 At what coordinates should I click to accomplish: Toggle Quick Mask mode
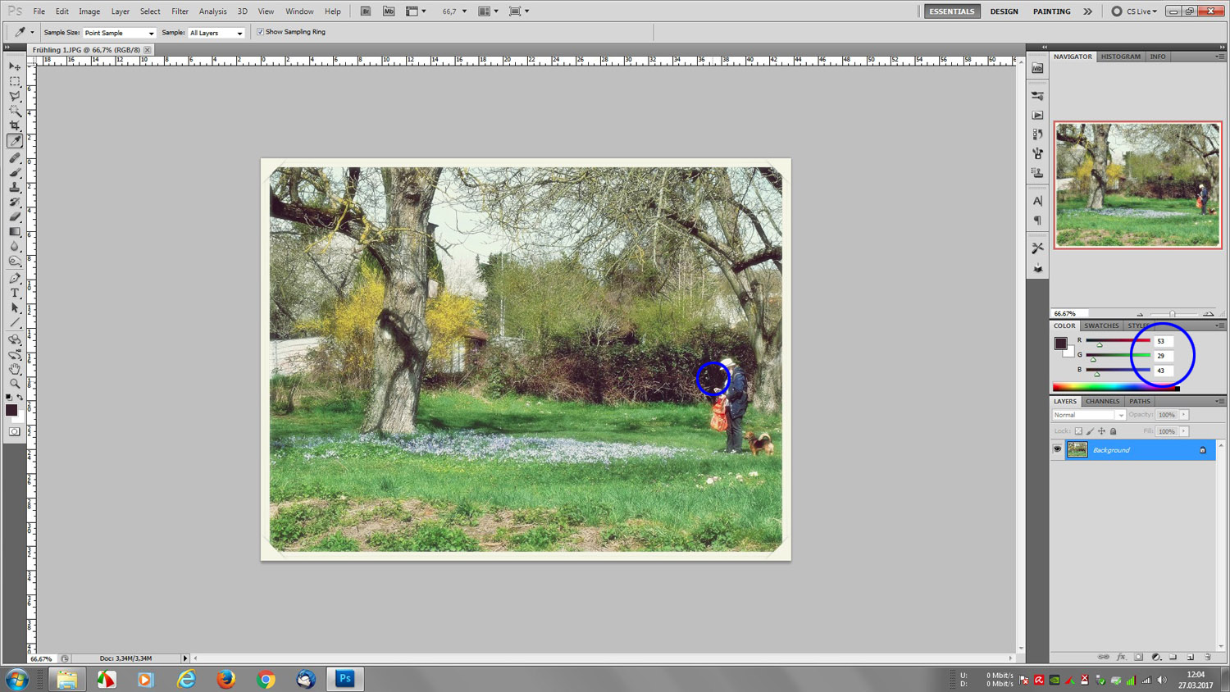tap(15, 431)
